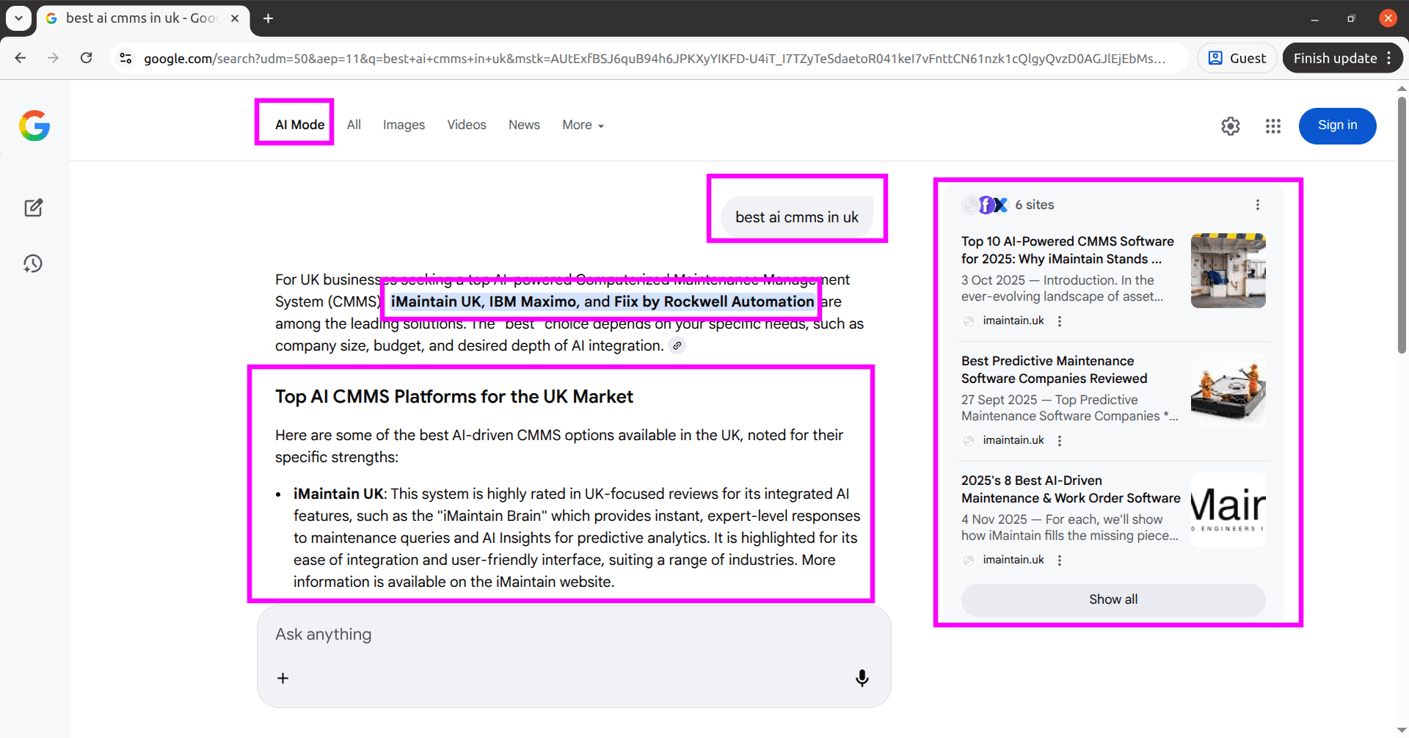Open site info via the tune icon in address bar
Image resolution: width=1409 pixels, height=738 pixels.
point(125,58)
